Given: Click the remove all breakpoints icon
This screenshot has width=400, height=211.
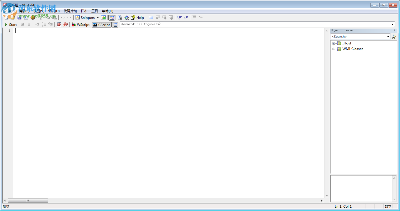Looking at the screenshot, I should click(66, 24).
